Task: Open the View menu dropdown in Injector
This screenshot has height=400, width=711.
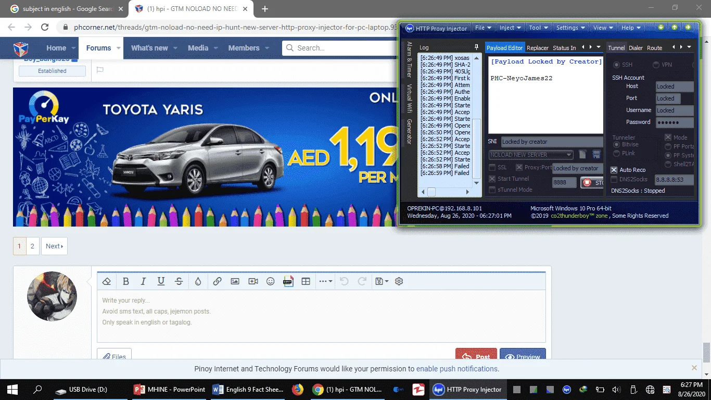Action: [603, 28]
